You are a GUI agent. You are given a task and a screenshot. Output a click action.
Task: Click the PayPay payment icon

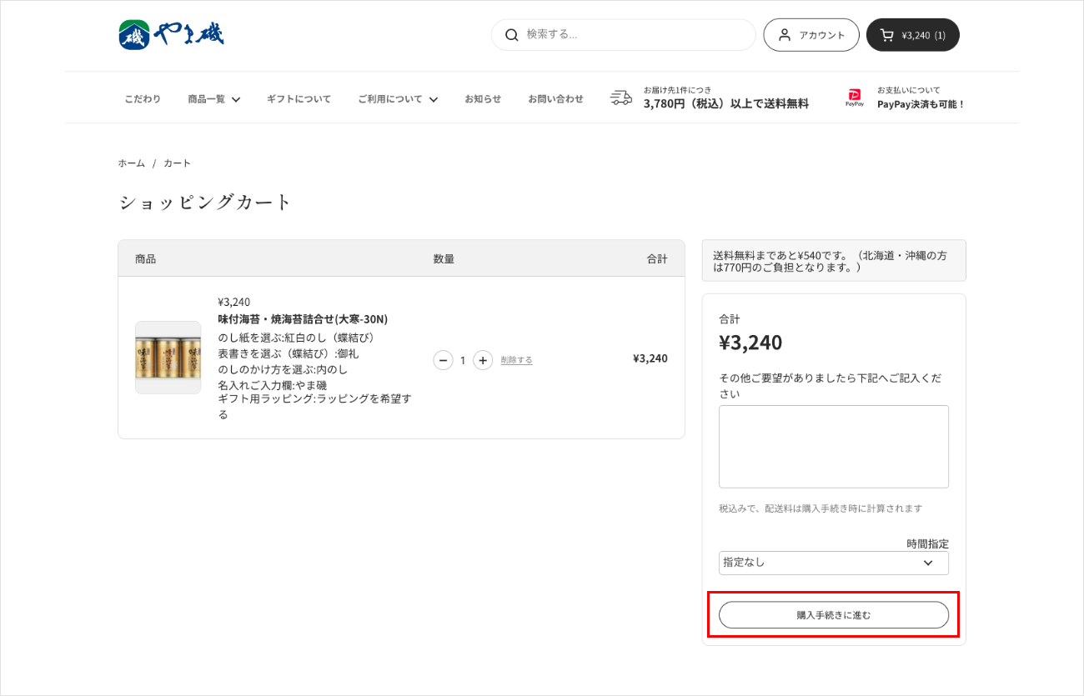click(854, 98)
